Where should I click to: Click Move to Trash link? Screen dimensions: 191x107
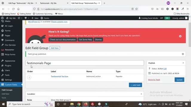154,80
